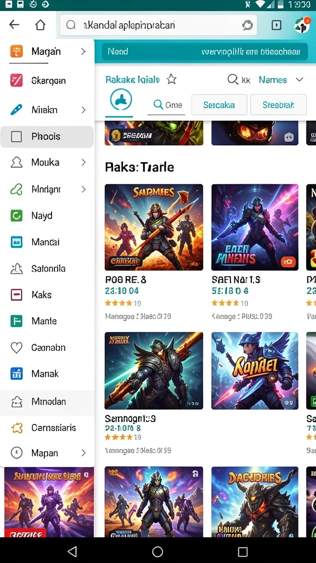The image size is (316, 563).
Task: Click the green Nayd icon
Action: [16, 216]
